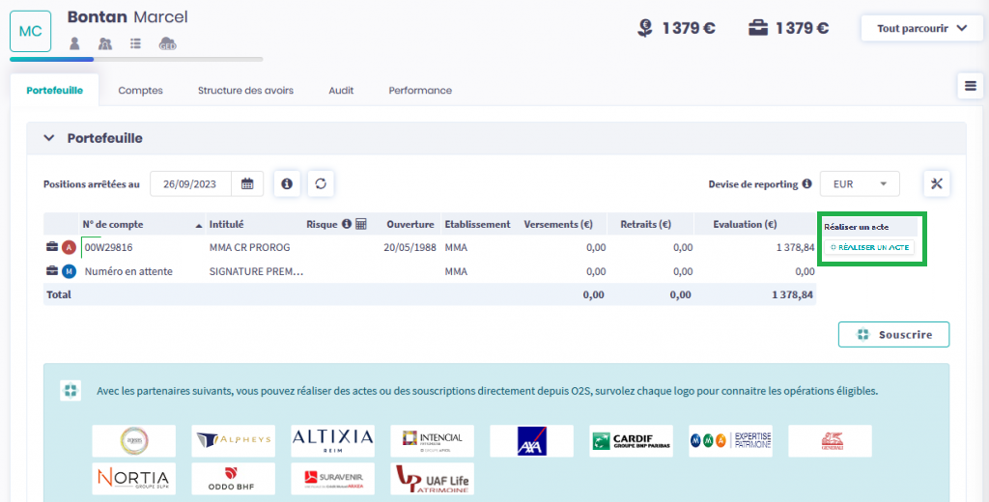Click the calculator icon in the Risque column
This screenshot has width=989, height=502.
(x=361, y=224)
